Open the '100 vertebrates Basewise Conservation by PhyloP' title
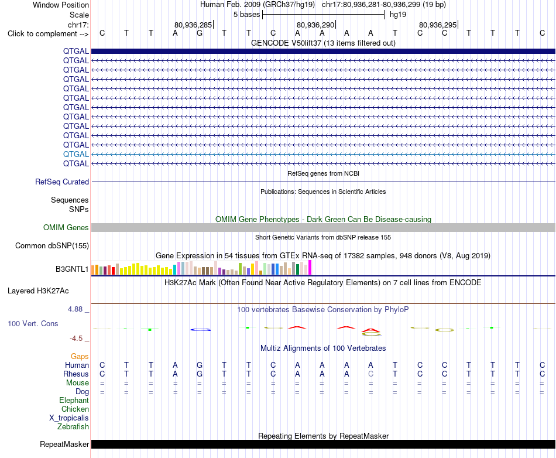Viewport: 556px width, 458px height. click(323, 310)
